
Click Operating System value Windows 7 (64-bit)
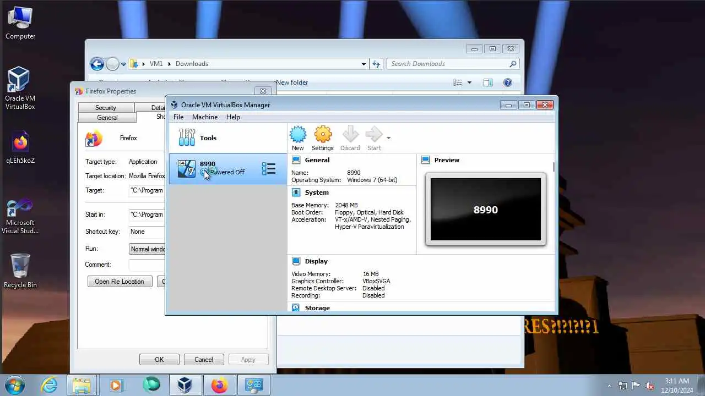coord(372,180)
